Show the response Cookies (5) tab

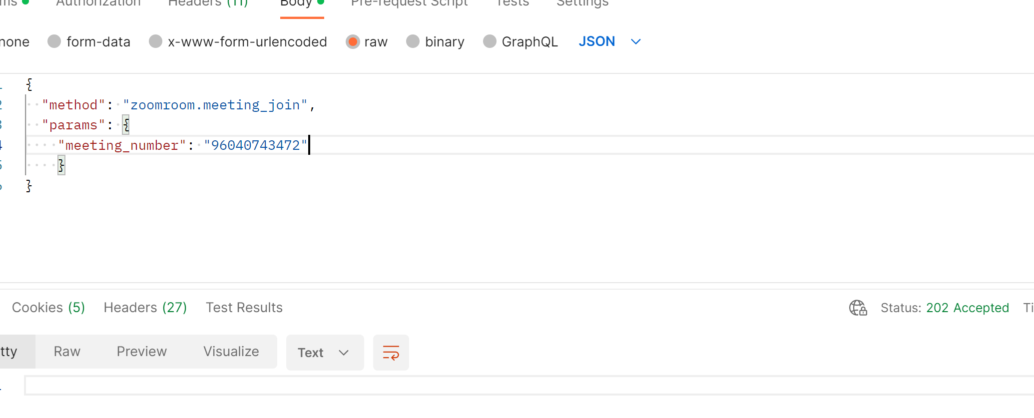point(48,308)
